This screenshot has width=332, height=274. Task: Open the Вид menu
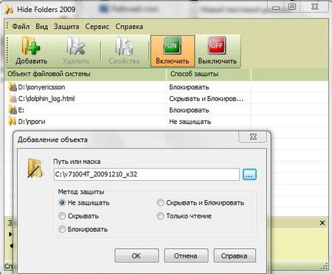42,27
